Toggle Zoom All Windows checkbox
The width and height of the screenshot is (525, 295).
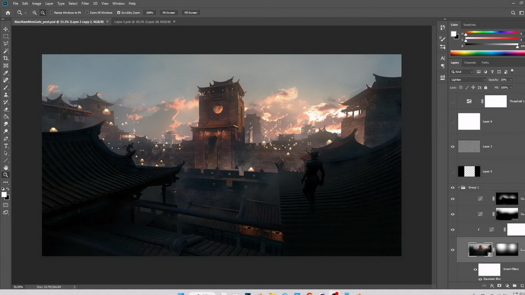(x=87, y=13)
